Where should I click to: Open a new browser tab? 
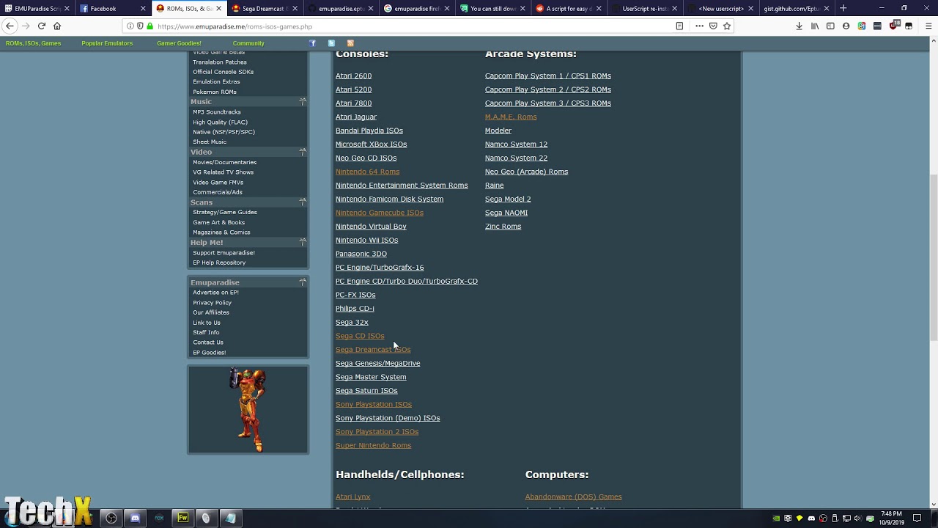click(x=843, y=8)
